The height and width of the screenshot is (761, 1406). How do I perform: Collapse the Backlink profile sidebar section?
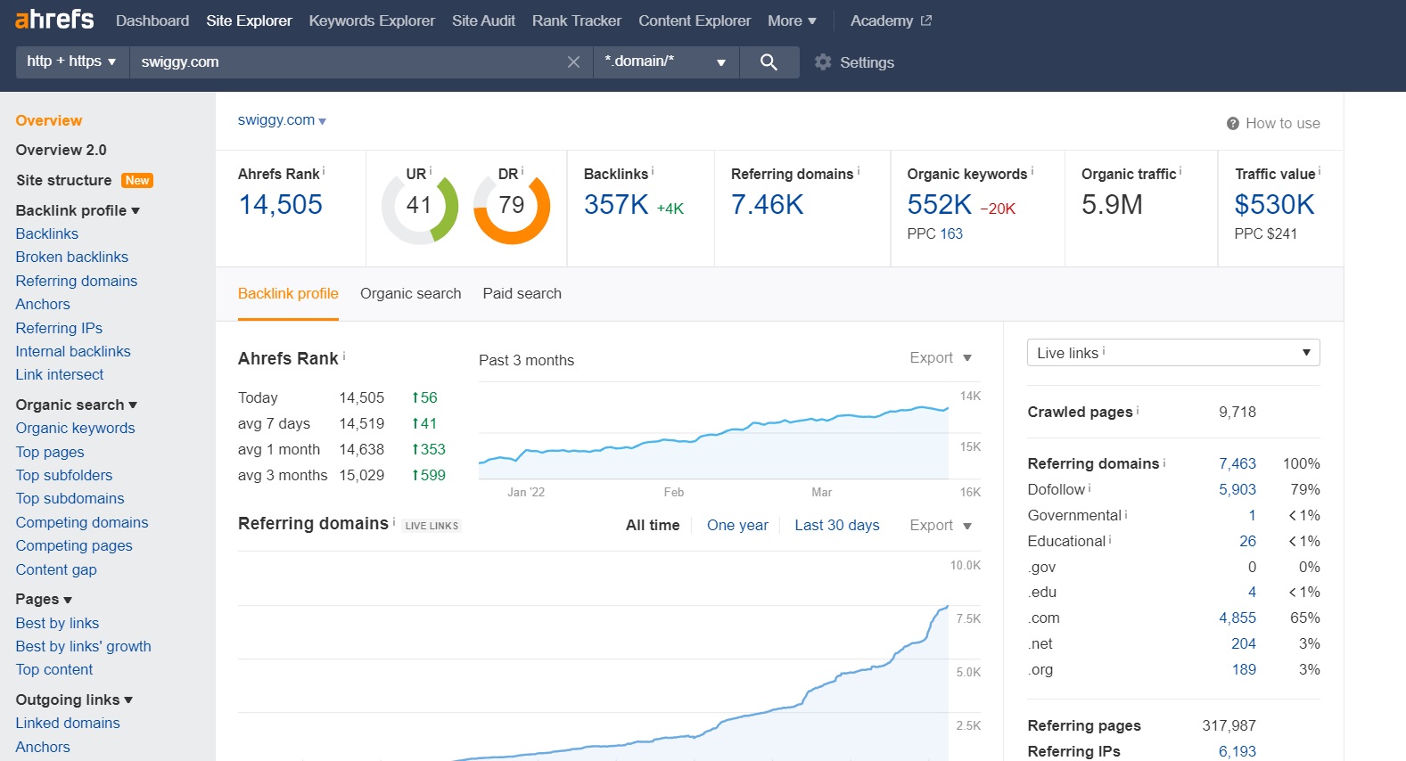click(78, 210)
